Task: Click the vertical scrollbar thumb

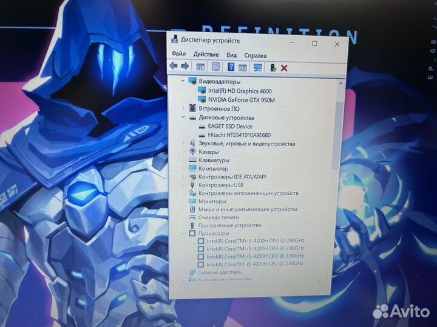Action: [x=336, y=136]
